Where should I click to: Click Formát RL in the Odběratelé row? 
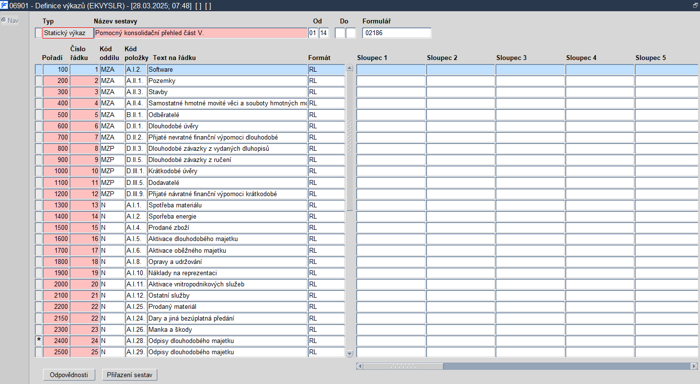(x=326, y=115)
